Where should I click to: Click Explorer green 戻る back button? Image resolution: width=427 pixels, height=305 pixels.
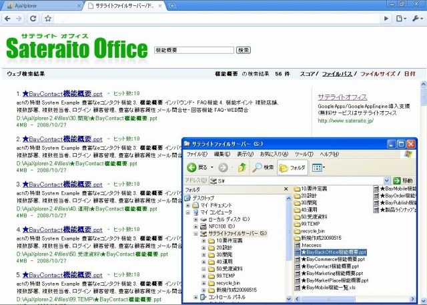[x=197, y=167]
